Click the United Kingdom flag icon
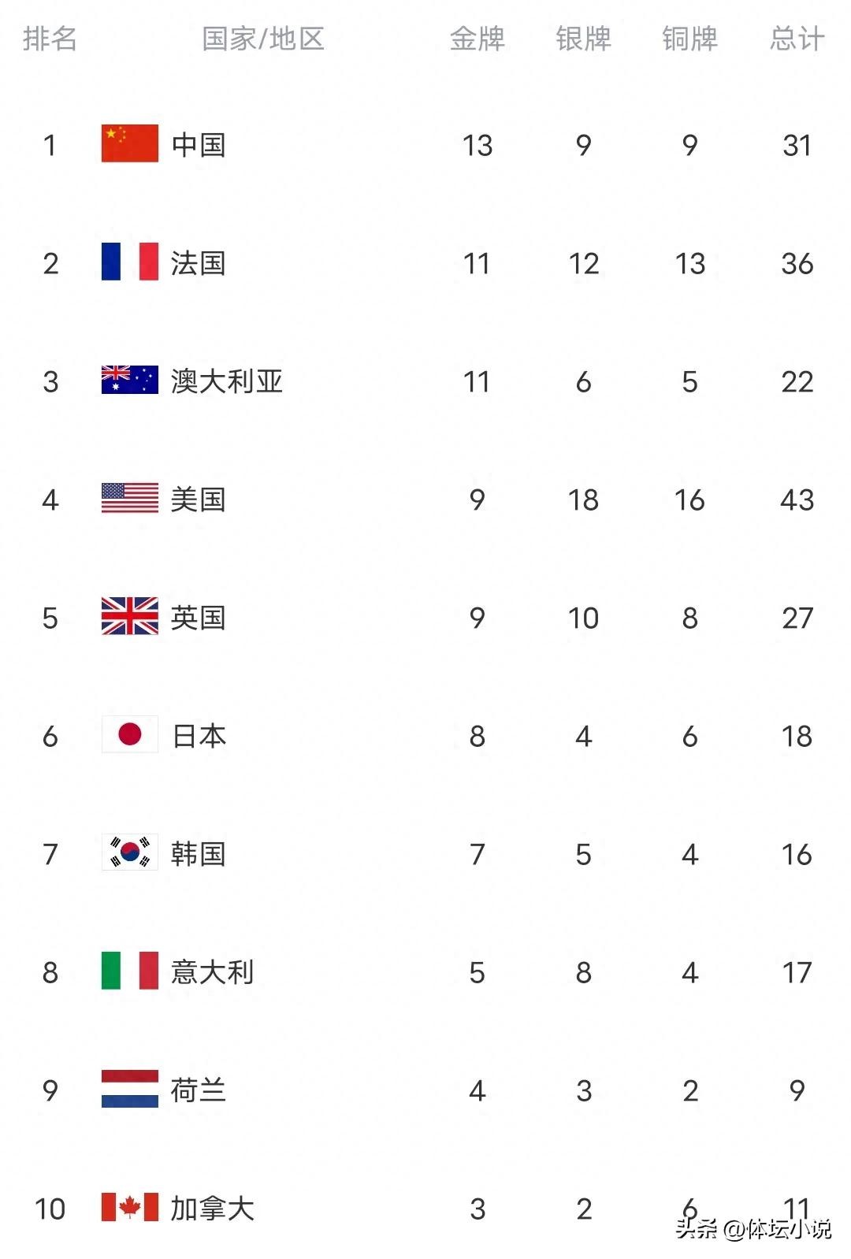Screen dimensions: 851x1259 click(130, 616)
